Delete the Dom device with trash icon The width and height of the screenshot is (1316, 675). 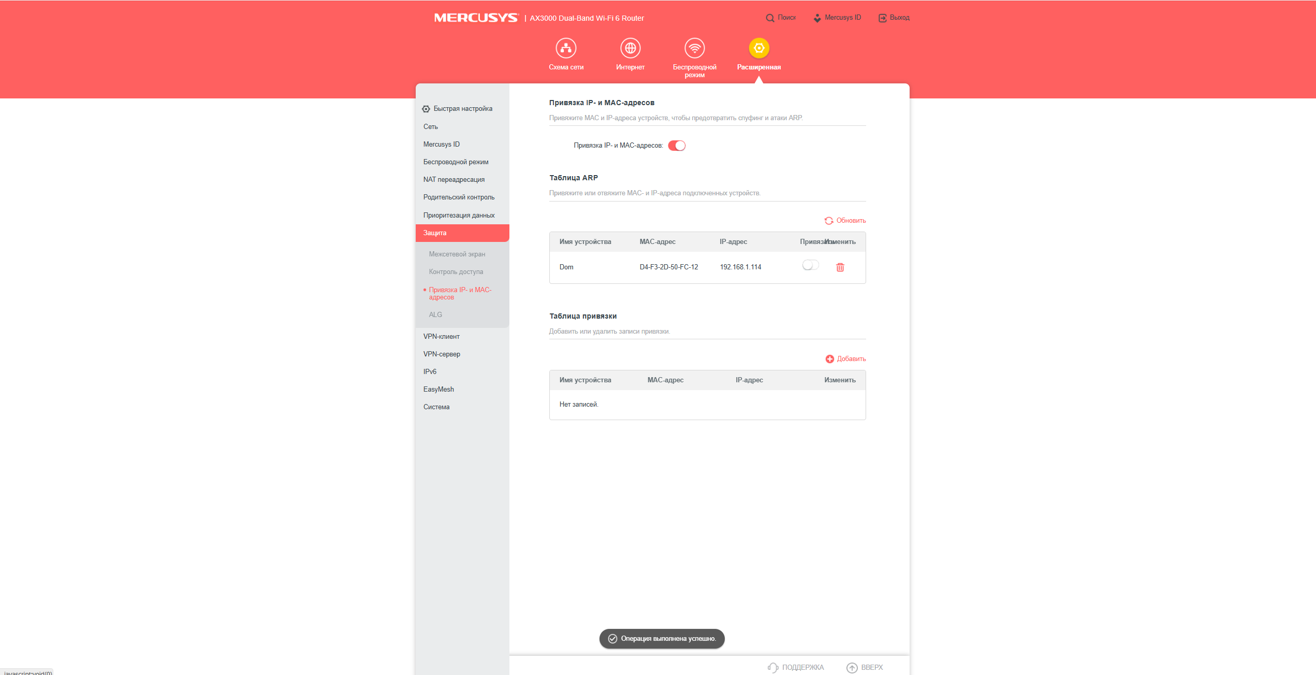click(840, 267)
